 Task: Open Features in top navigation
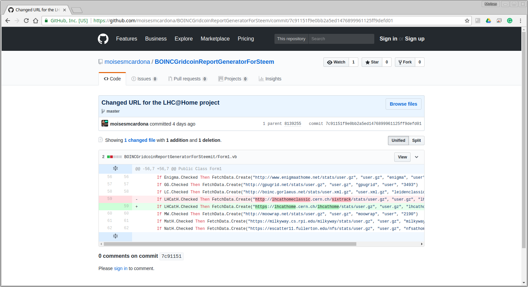click(126, 39)
